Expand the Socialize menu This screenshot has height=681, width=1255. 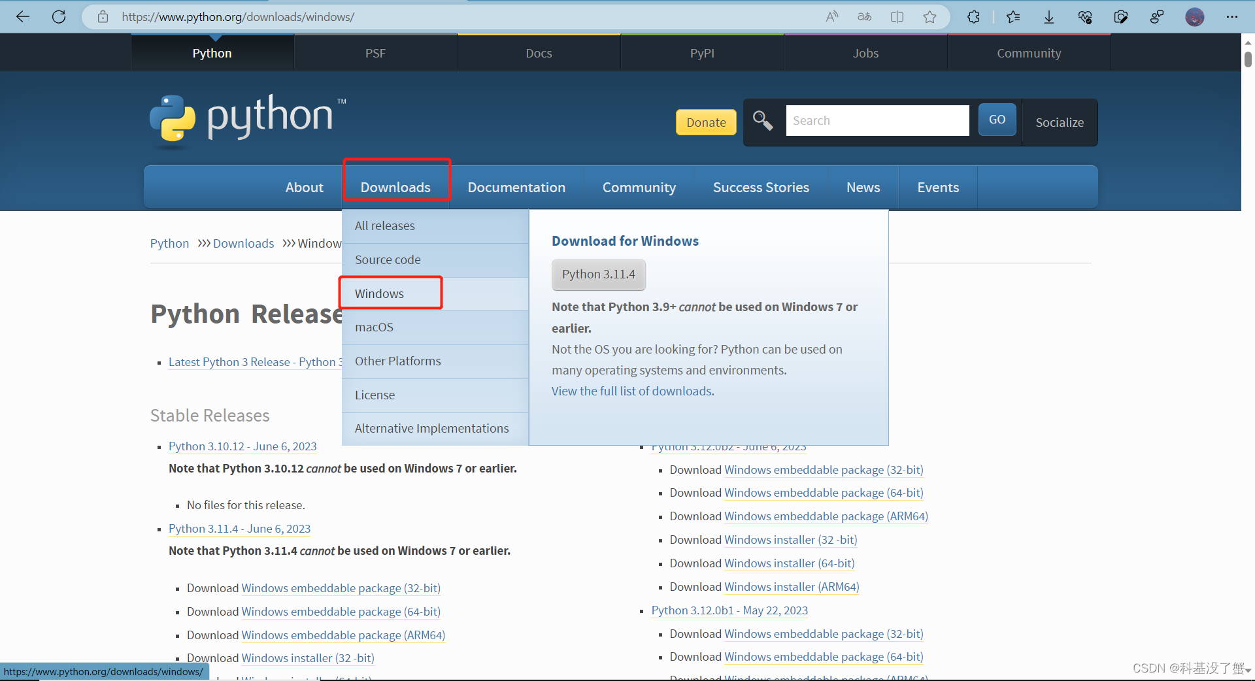[1060, 122]
